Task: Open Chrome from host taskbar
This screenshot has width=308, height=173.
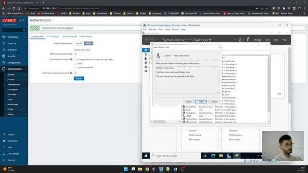Action: pyautogui.click(x=147, y=169)
